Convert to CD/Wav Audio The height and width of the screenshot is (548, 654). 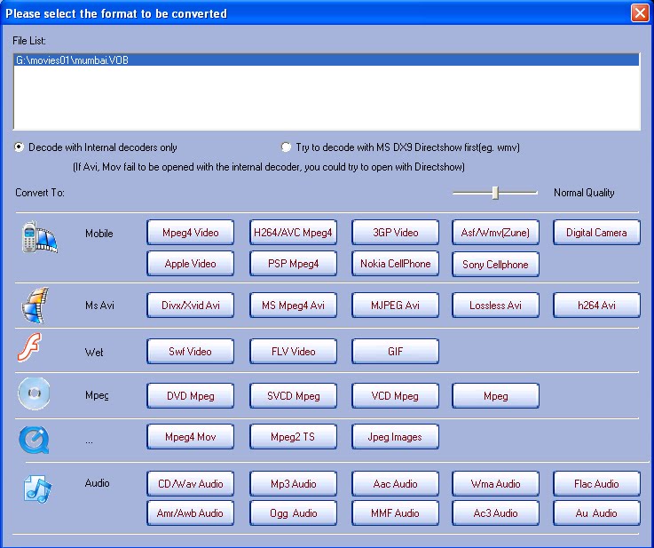[190, 484]
